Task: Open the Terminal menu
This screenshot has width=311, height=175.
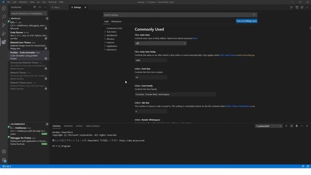Action: [52, 2]
